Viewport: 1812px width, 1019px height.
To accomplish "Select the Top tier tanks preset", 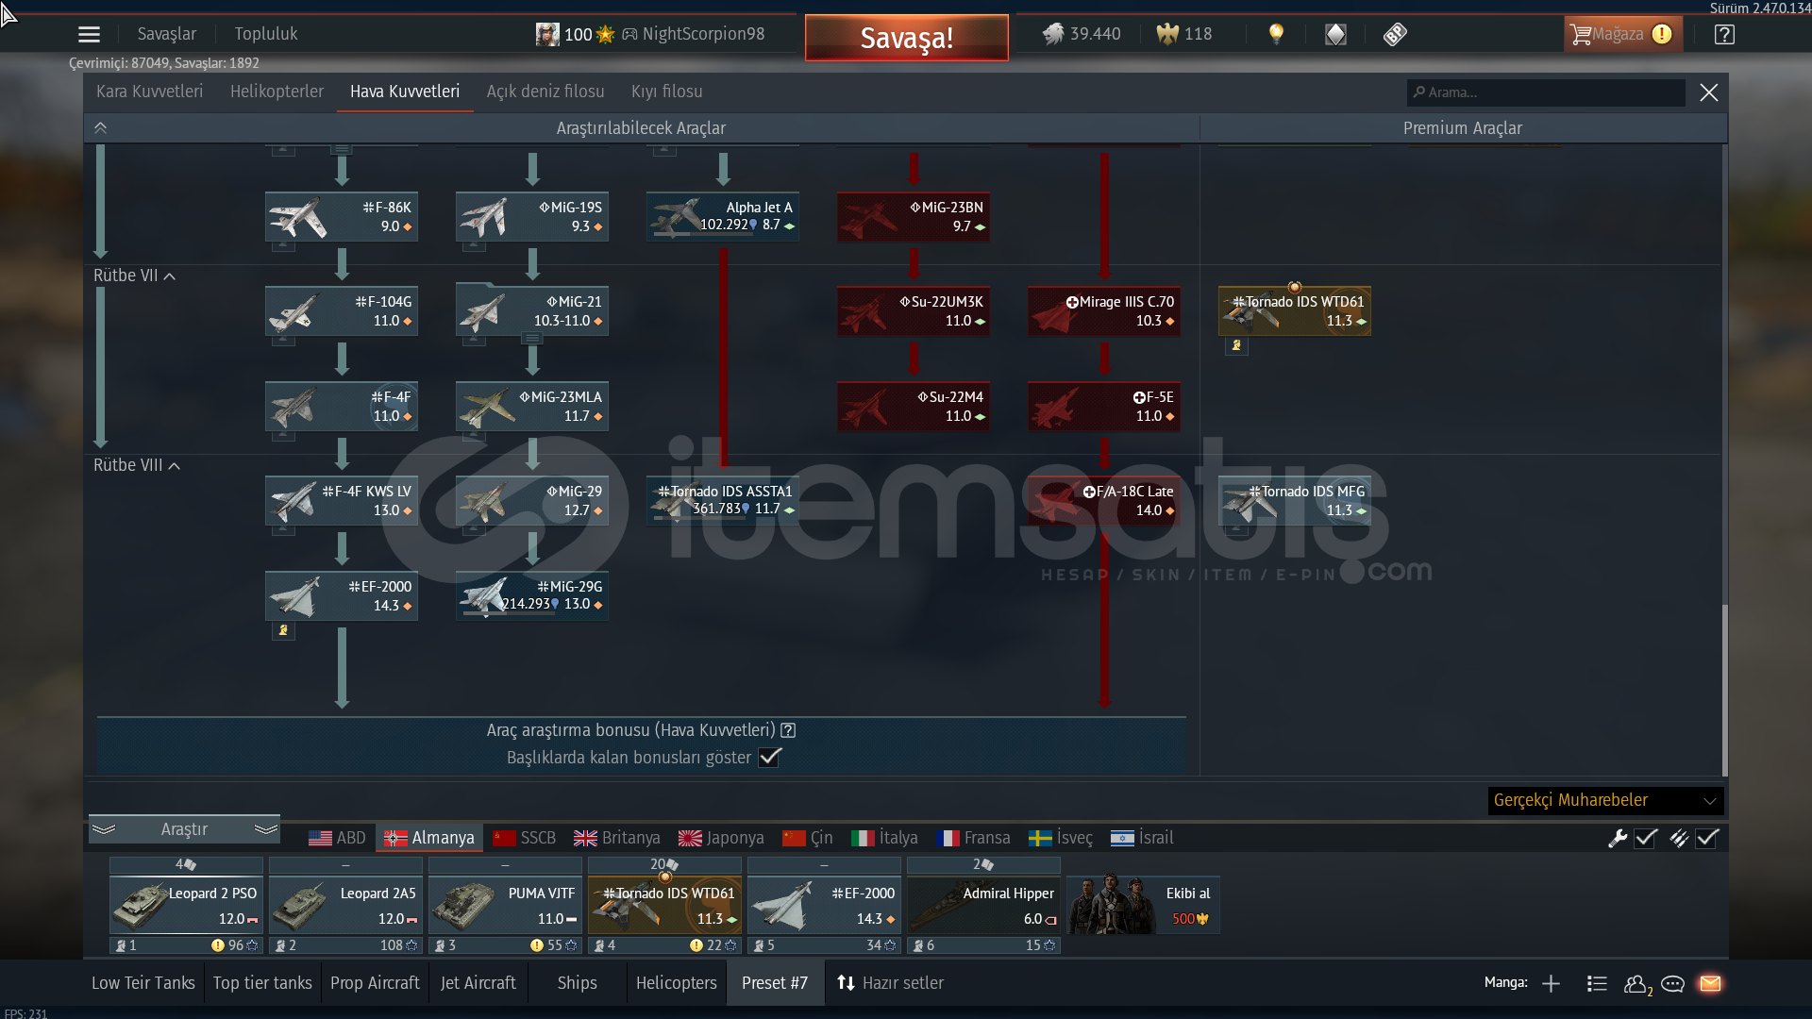I will click(262, 983).
